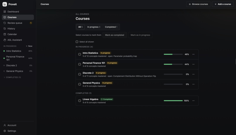Viewport: 236px width, 135px height.
Task: Click the Personal Finance 101 44% progress bar
Action: click(x=173, y=64)
